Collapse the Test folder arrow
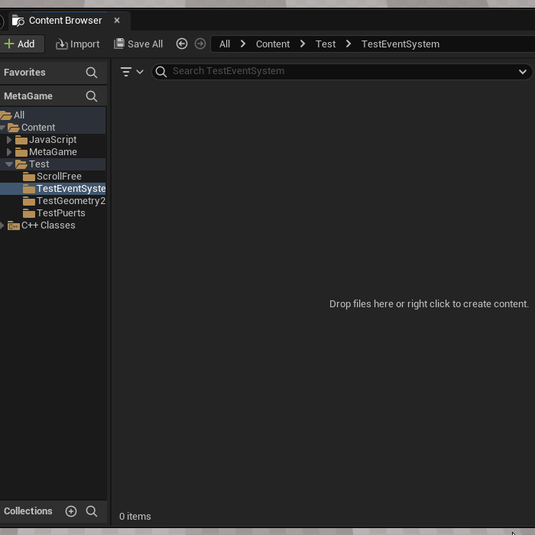The height and width of the screenshot is (535, 535). (9, 164)
